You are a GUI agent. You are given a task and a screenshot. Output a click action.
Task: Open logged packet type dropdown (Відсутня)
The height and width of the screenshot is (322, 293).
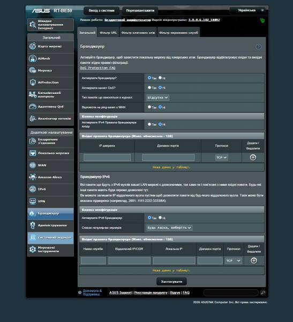pyautogui.click(x=157, y=98)
